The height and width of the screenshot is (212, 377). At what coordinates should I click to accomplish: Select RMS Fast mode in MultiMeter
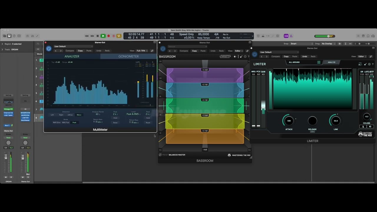[66, 122]
